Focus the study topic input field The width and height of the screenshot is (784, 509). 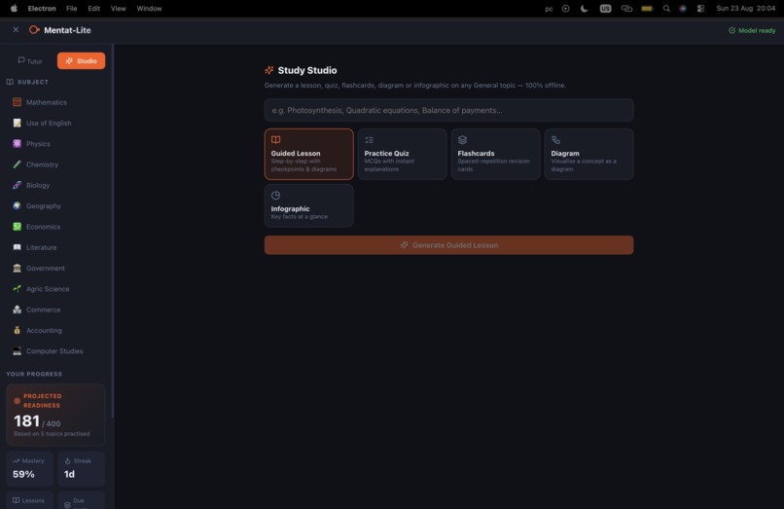click(x=449, y=110)
